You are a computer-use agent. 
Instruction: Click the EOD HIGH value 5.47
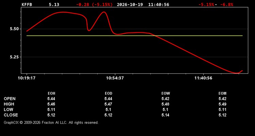(108, 104)
